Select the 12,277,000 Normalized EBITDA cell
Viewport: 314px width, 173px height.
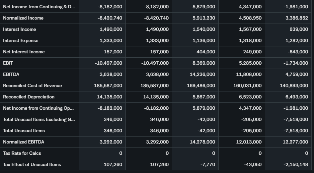click(x=295, y=142)
